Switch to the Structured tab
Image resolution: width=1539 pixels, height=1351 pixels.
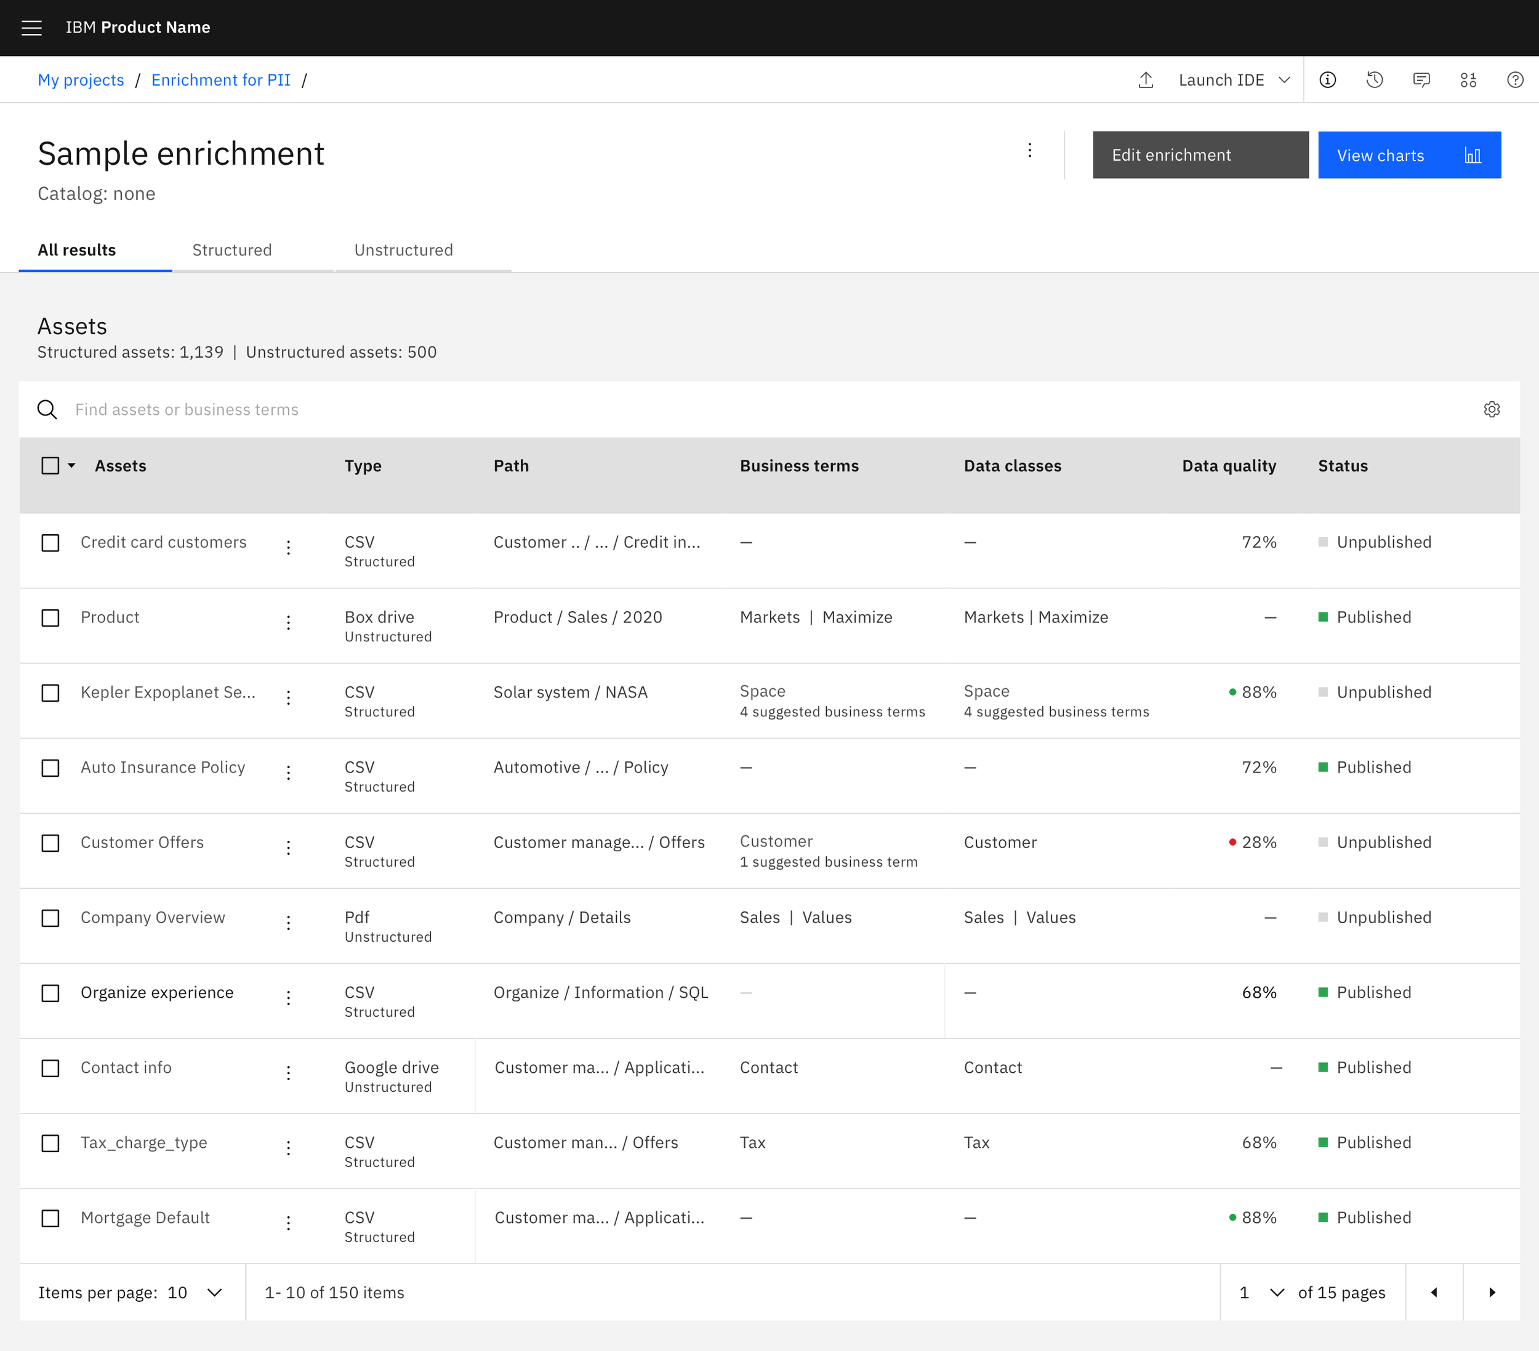point(232,251)
